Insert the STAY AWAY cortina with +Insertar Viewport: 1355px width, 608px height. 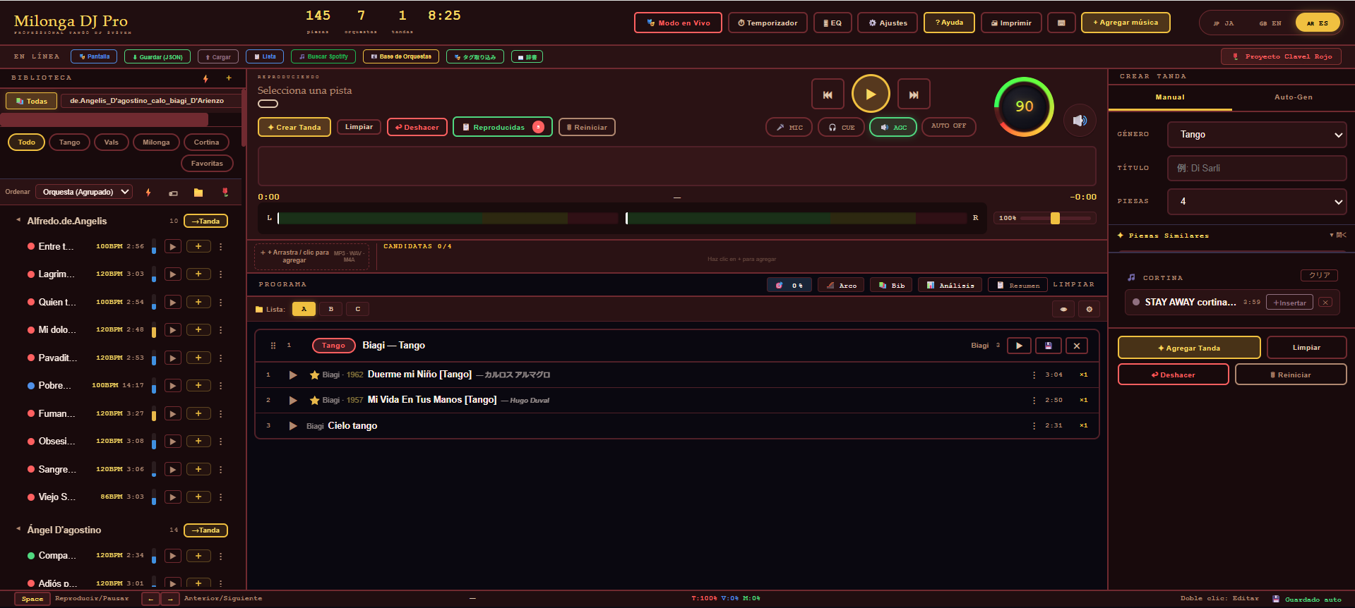tap(1289, 303)
